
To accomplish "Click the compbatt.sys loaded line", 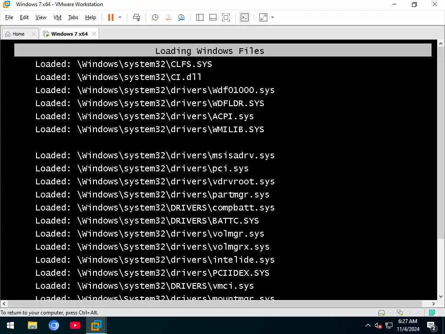I will [x=155, y=207].
